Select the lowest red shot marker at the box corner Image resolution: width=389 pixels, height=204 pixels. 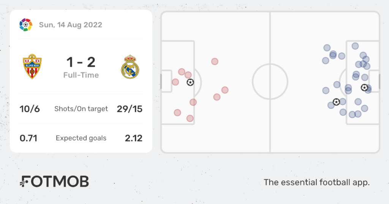pos(190,118)
